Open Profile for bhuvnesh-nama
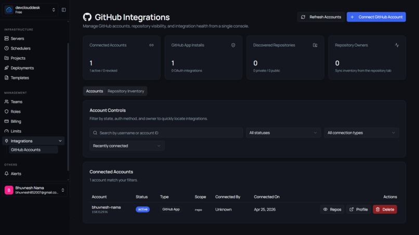419x235 pixels. coord(359,210)
